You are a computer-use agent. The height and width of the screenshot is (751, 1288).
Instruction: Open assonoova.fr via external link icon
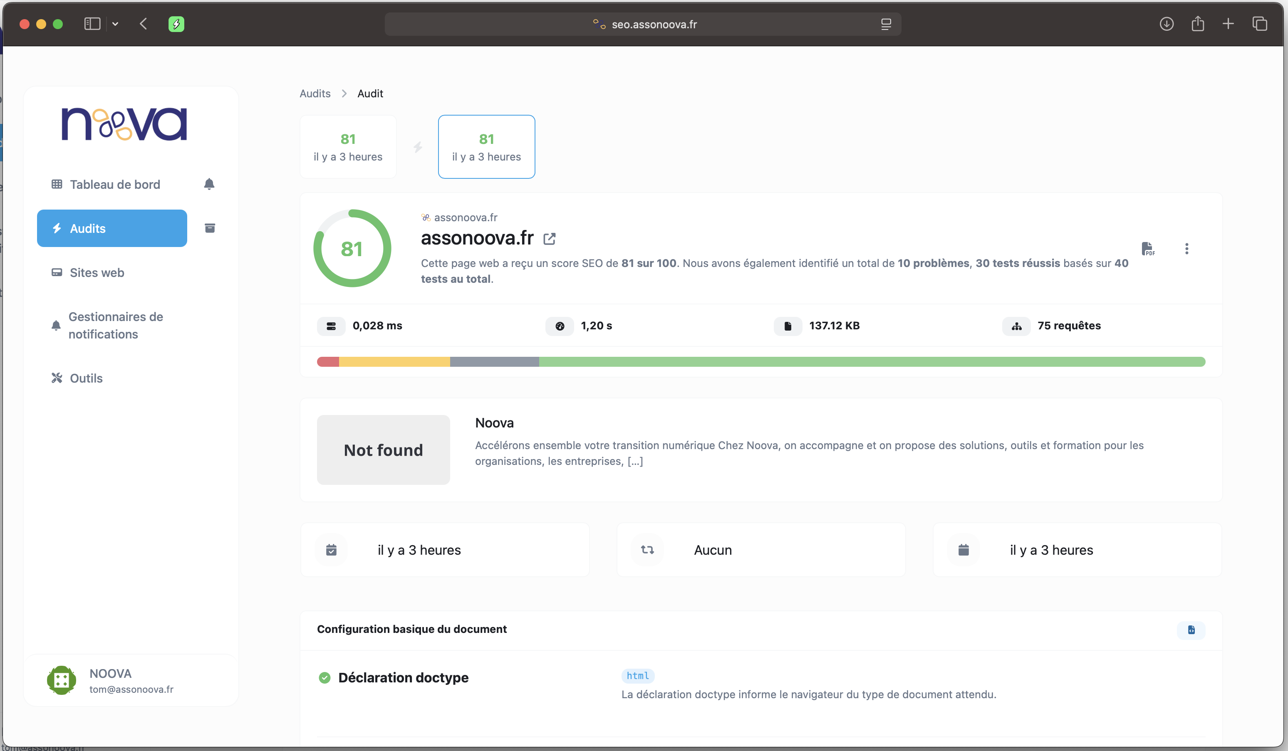pos(550,239)
